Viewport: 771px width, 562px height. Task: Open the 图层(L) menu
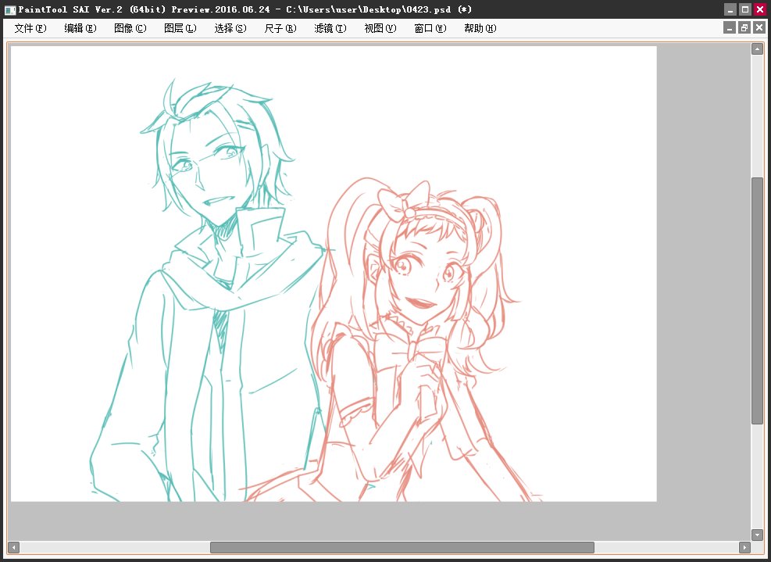pyautogui.click(x=180, y=28)
